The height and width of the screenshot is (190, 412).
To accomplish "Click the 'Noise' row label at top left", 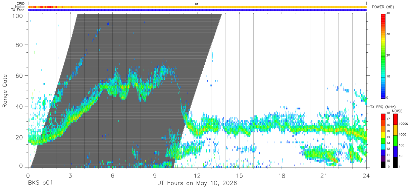I will click(x=20, y=7).
